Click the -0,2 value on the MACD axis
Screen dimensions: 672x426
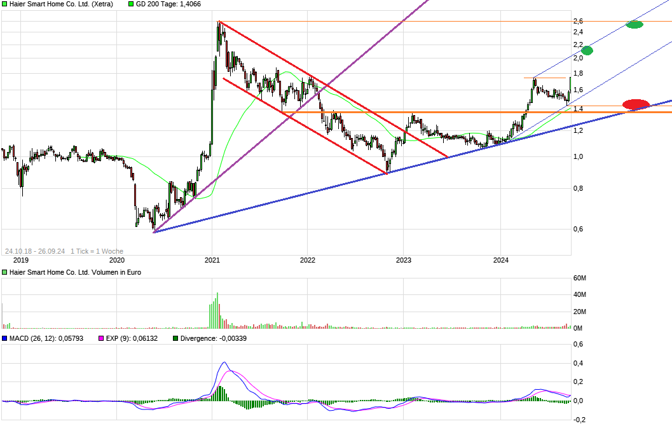pyautogui.click(x=579, y=420)
